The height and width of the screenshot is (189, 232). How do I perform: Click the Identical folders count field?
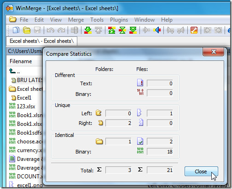click(118, 142)
